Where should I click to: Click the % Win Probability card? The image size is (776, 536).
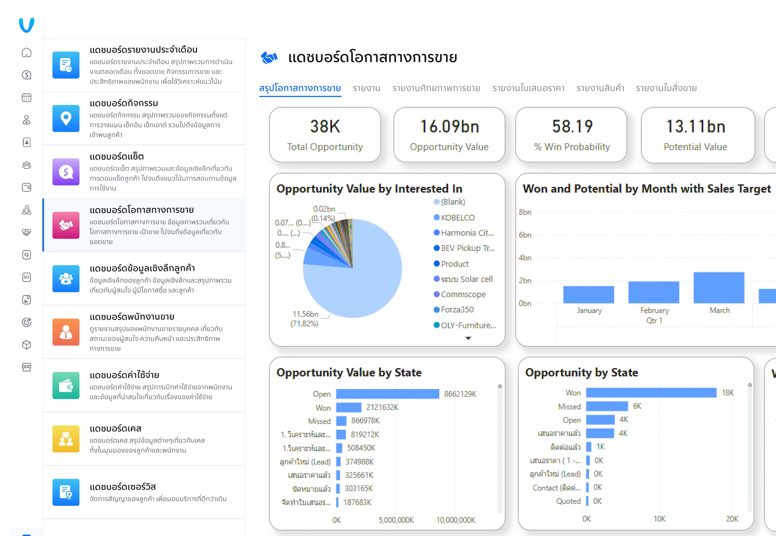571,135
